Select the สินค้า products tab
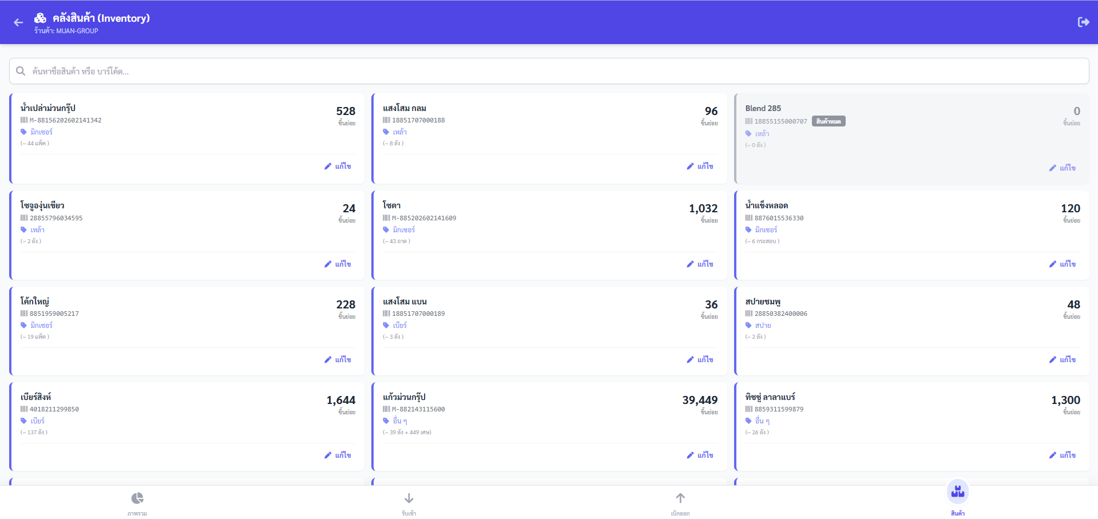This screenshot has height=519, width=1098. (958, 498)
